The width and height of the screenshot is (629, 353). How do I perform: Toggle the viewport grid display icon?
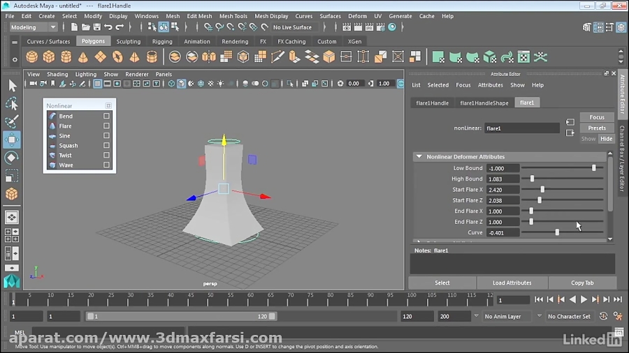pos(97,84)
